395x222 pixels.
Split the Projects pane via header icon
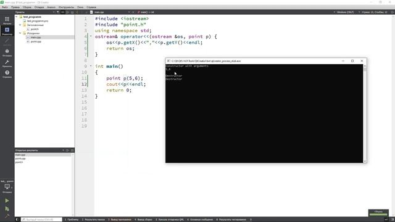tap(67, 12)
